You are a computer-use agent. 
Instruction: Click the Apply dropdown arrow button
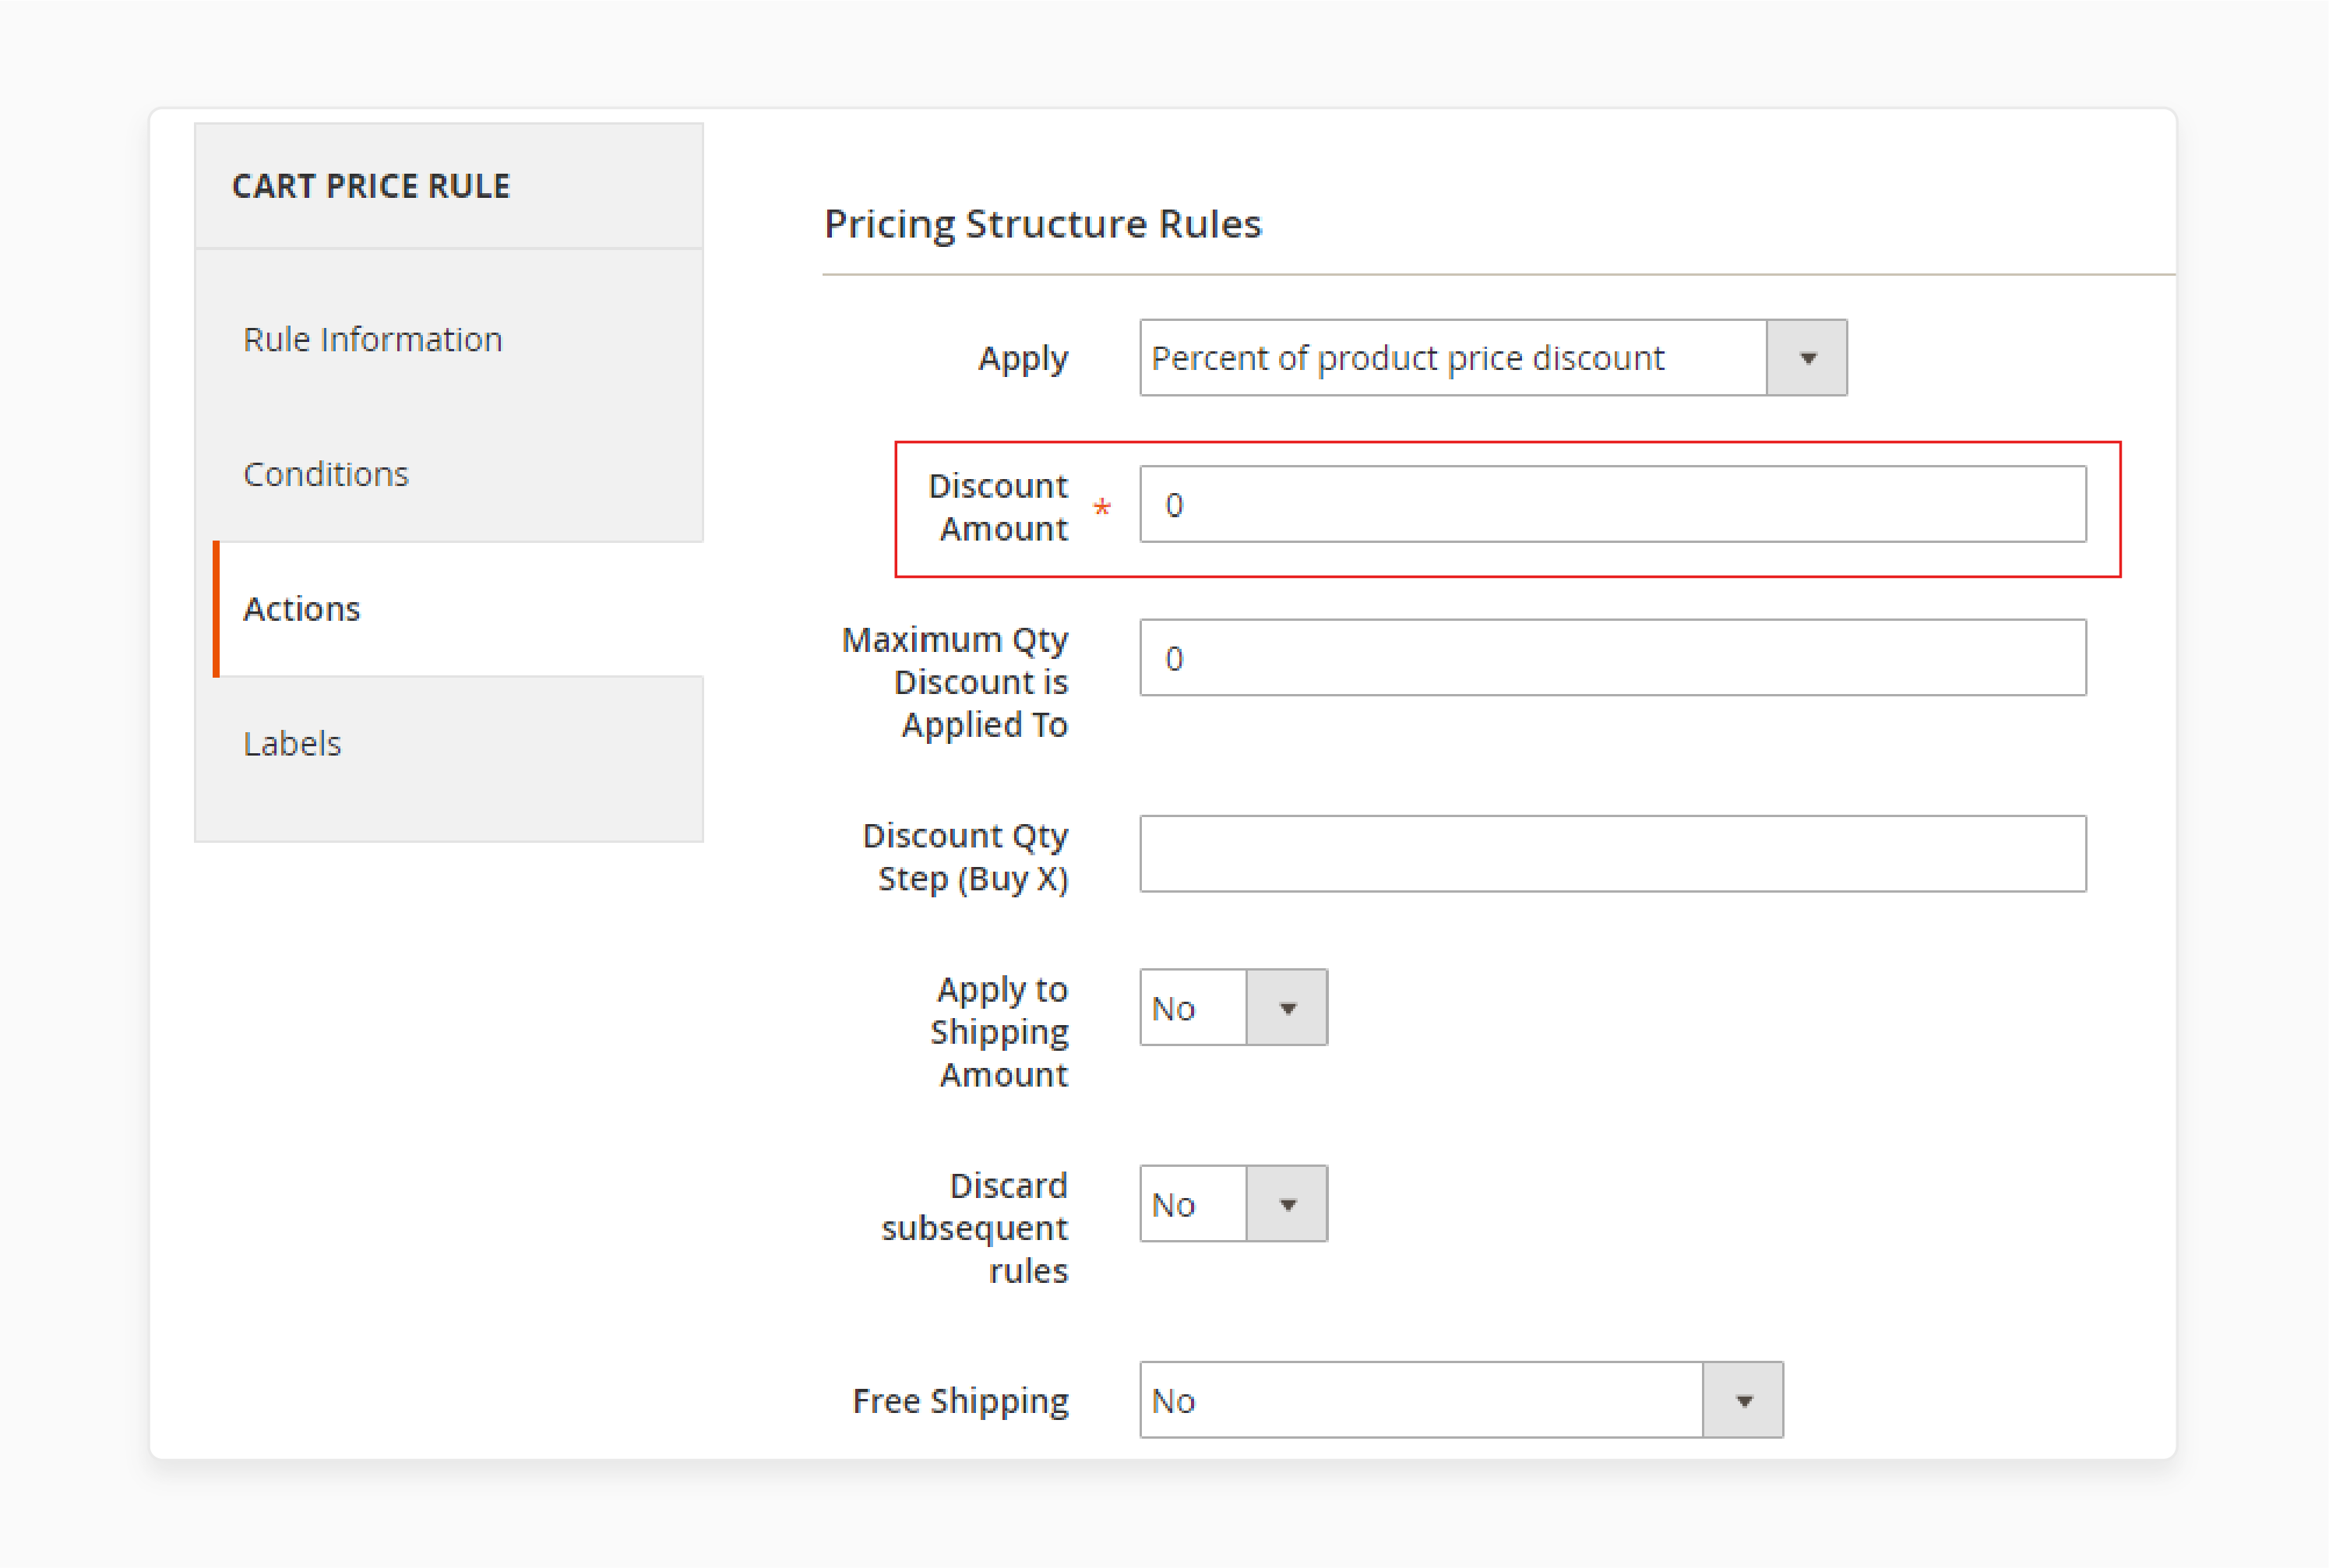1806,358
